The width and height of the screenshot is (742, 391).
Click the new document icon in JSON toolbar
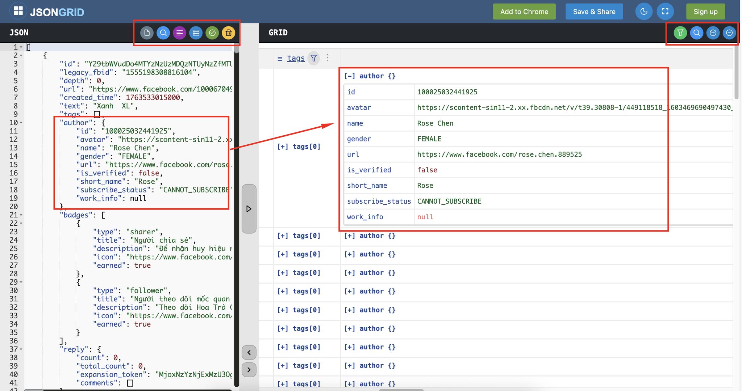[x=147, y=33]
